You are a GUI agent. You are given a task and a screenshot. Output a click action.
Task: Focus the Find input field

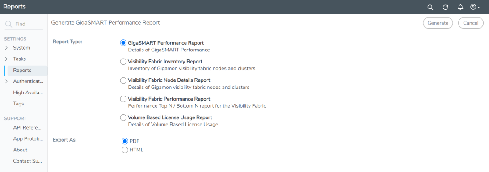click(x=24, y=24)
